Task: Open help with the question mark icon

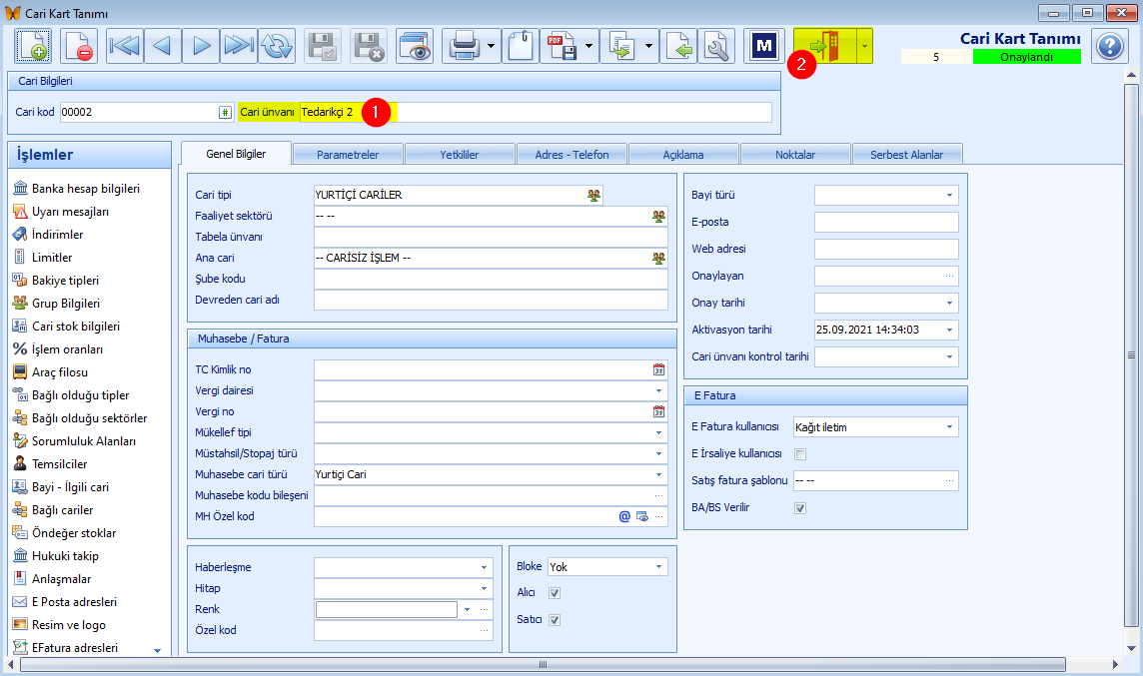Action: pos(1109,47)
